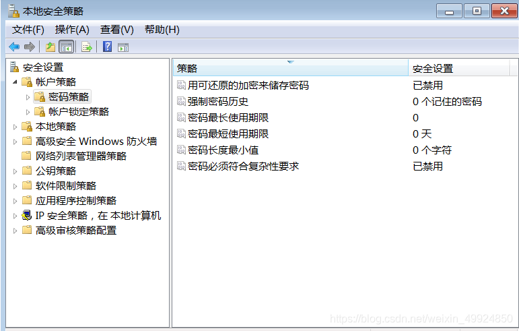519x331 pixels.
Task: Click the policy icon beside 密码长度最小值
Action: tap(181, 150)
